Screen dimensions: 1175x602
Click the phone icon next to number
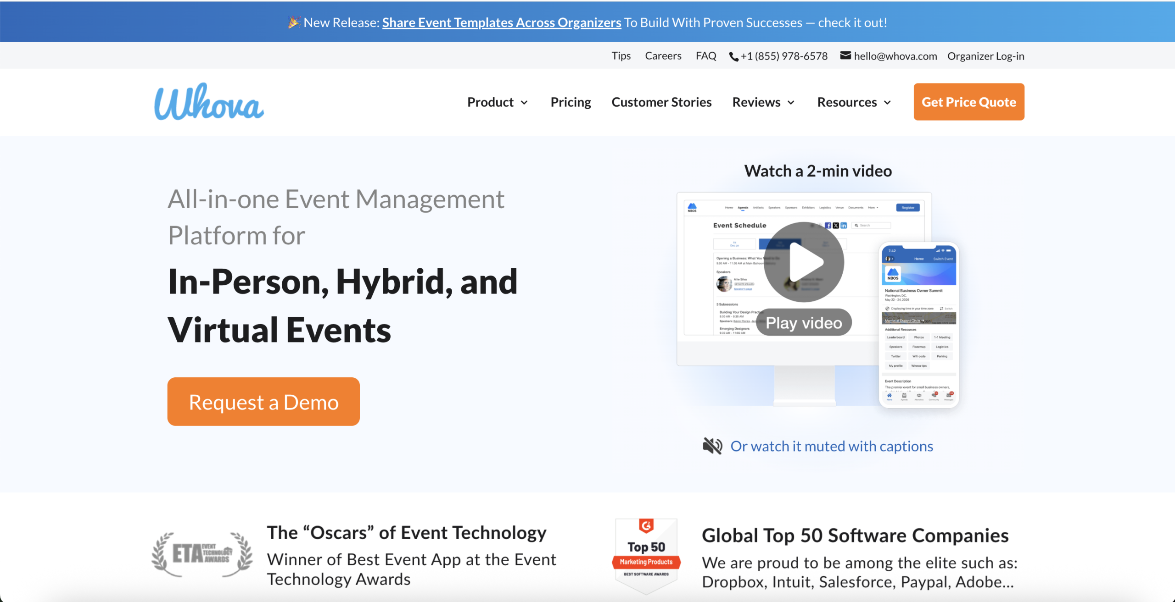[733, 56]
